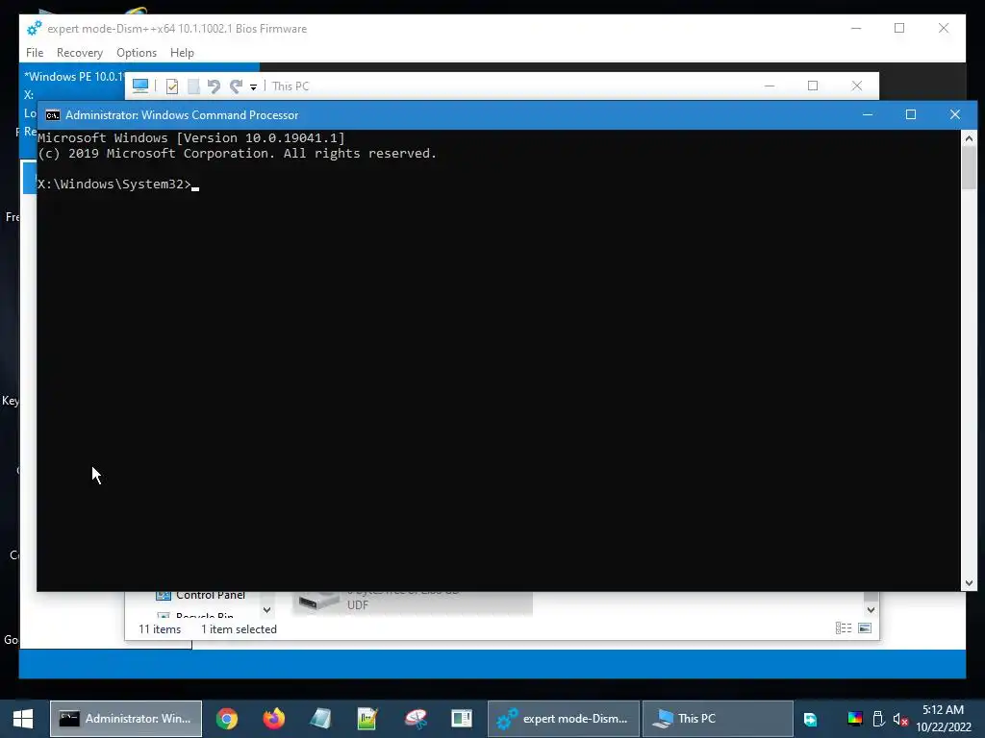Click Undo arrow in Explorer quick access toolbar
985x738 pixels.
pos(214,86)
